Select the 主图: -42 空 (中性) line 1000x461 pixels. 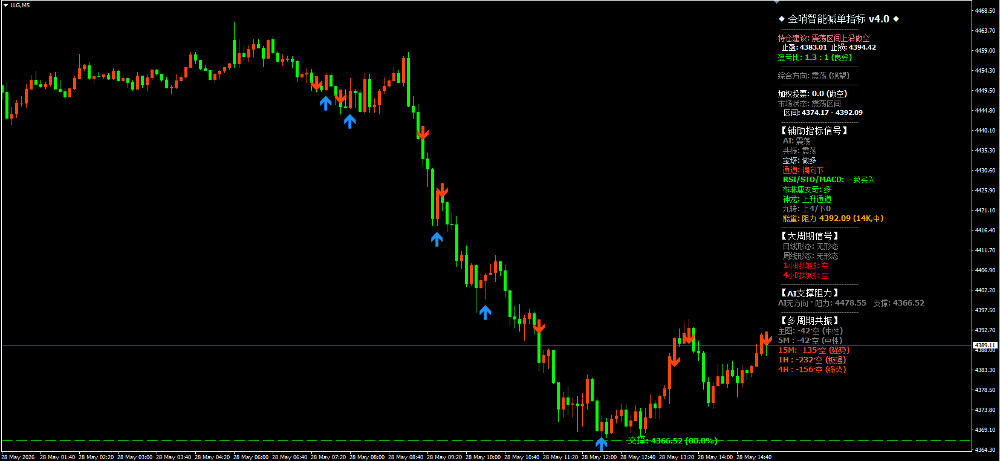(810, 331)
